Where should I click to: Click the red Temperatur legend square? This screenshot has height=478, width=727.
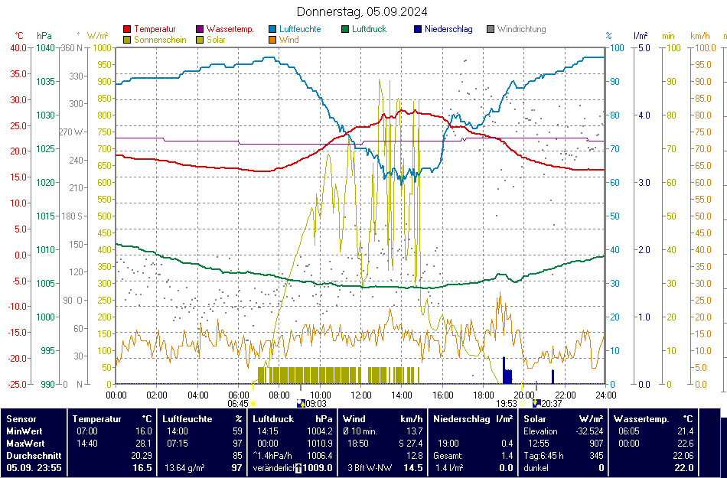[126, 29]
